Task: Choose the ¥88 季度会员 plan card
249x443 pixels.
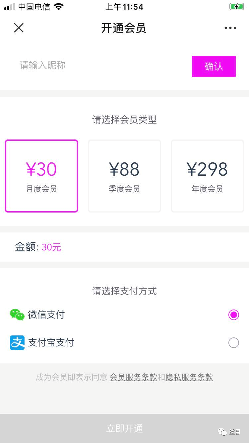Action: click(124, 176)
